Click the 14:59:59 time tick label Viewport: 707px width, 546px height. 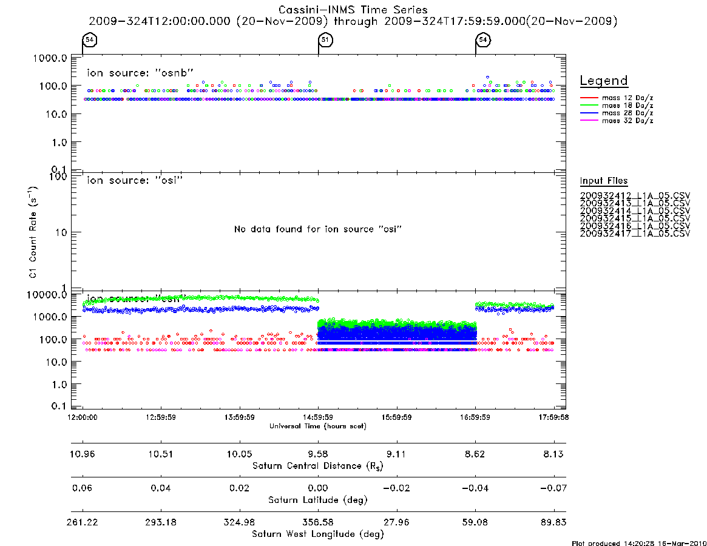[x=318, y=417]
